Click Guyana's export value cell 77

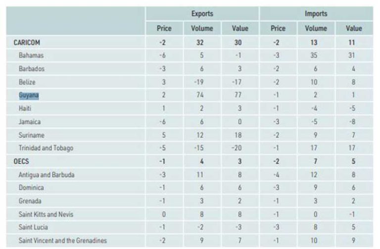click(238, 95)
